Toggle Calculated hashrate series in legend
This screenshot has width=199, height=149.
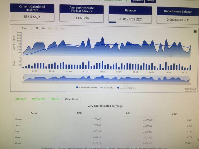click(86, 88)
